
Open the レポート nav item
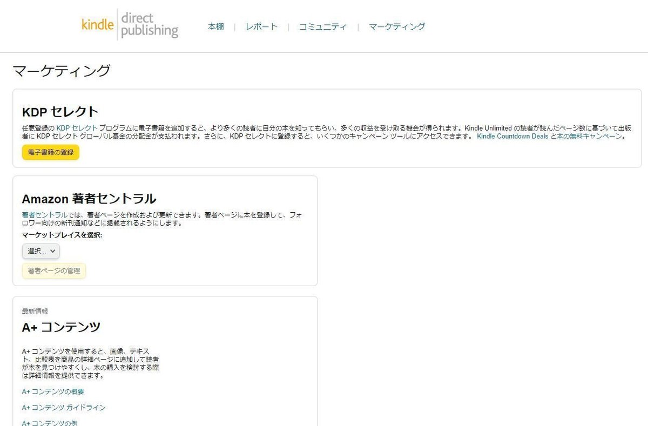coord(261,26)
